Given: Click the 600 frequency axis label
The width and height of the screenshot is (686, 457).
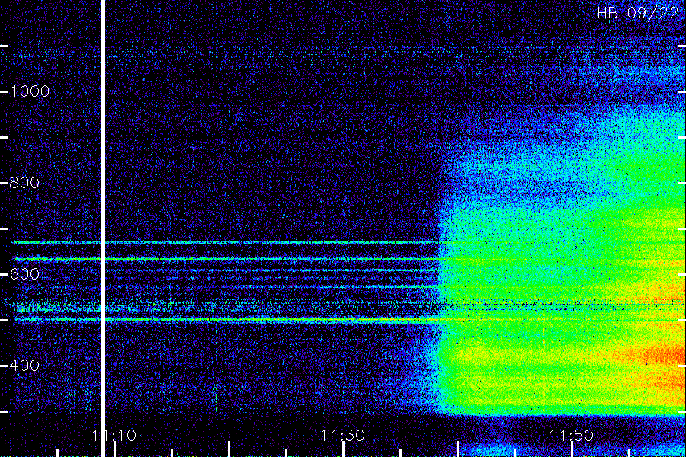Looking at the screenshot, I should point(24,273).
